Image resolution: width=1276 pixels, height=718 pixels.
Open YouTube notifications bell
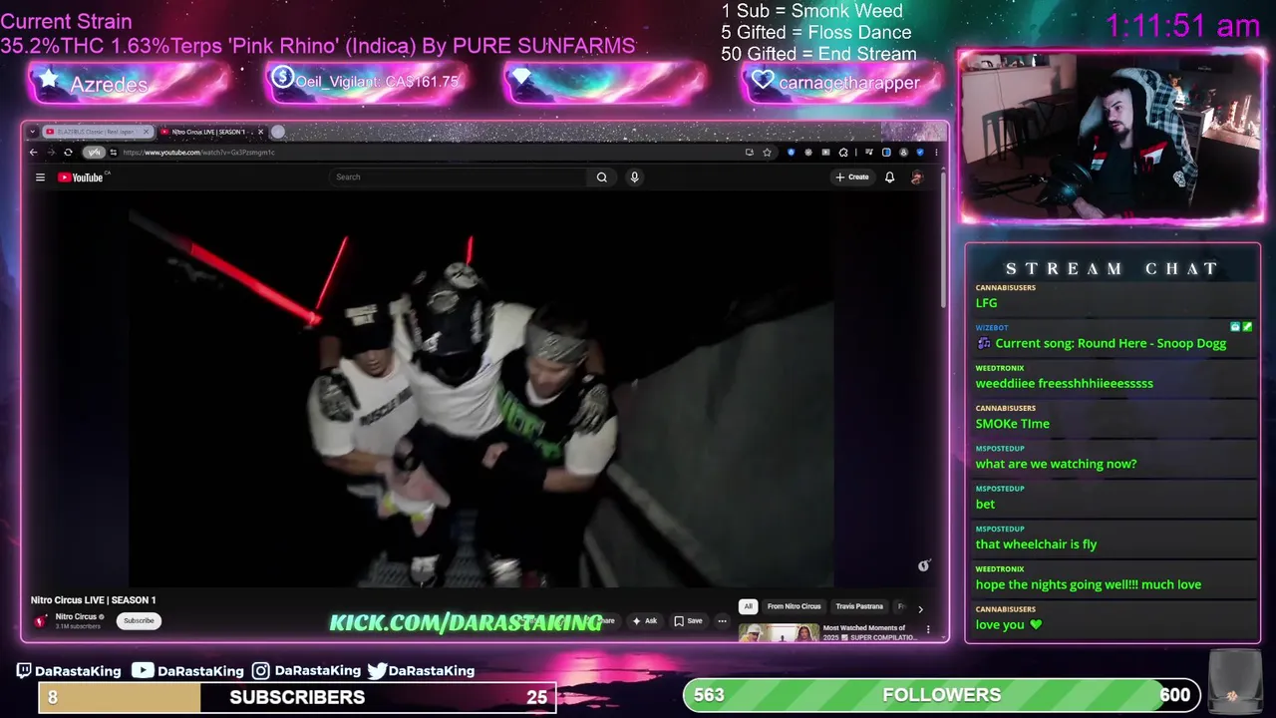click(x=889, y=178)
